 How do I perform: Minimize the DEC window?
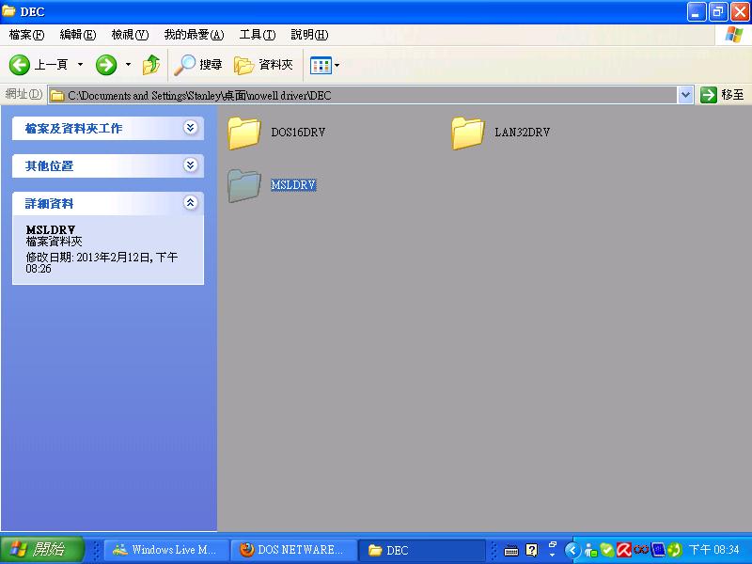[x=697, y=11]
